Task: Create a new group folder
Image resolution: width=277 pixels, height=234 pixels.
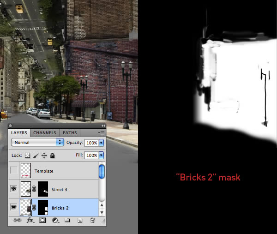Action: pos(67,220)
